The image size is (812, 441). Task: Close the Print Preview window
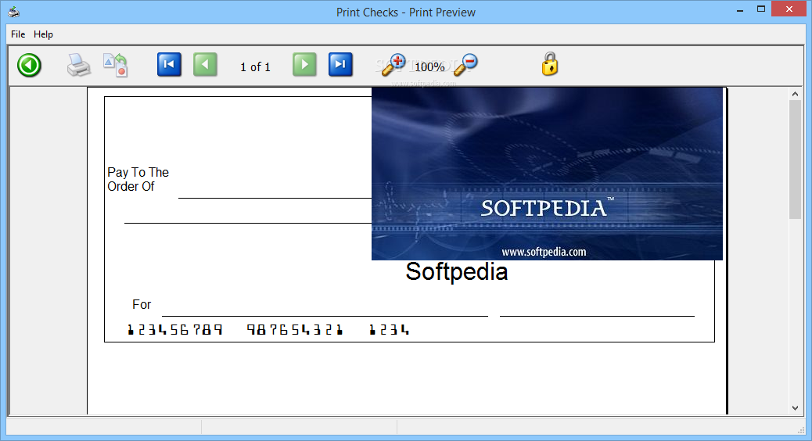coord(789,9)
